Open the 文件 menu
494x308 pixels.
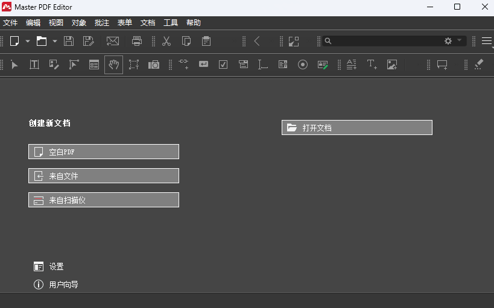10,23
